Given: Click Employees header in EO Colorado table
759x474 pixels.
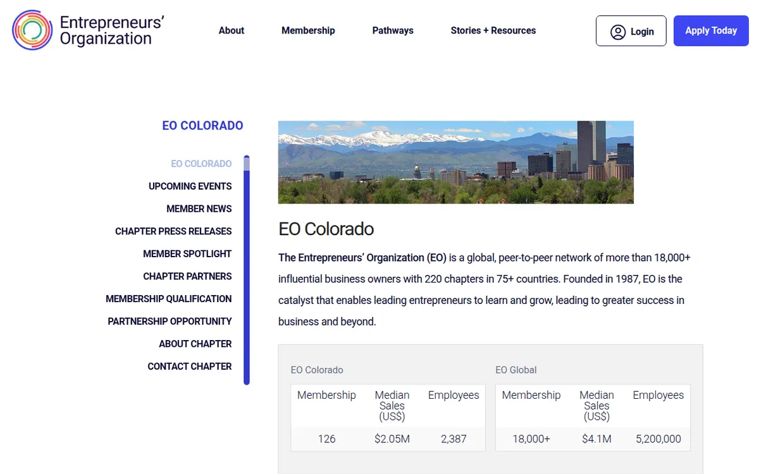Looking at the screenshot, I should click(454, 395).
